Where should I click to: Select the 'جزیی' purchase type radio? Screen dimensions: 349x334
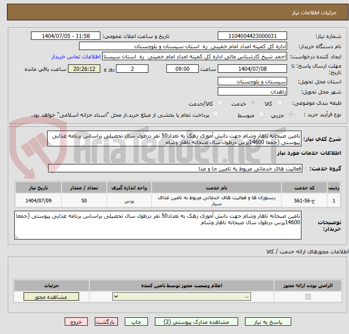tap(291, 114)
